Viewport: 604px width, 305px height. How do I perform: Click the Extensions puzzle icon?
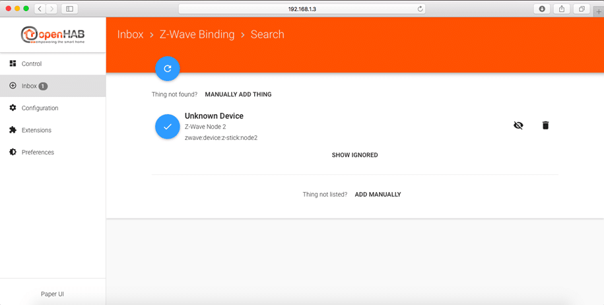tap(13, 130)
